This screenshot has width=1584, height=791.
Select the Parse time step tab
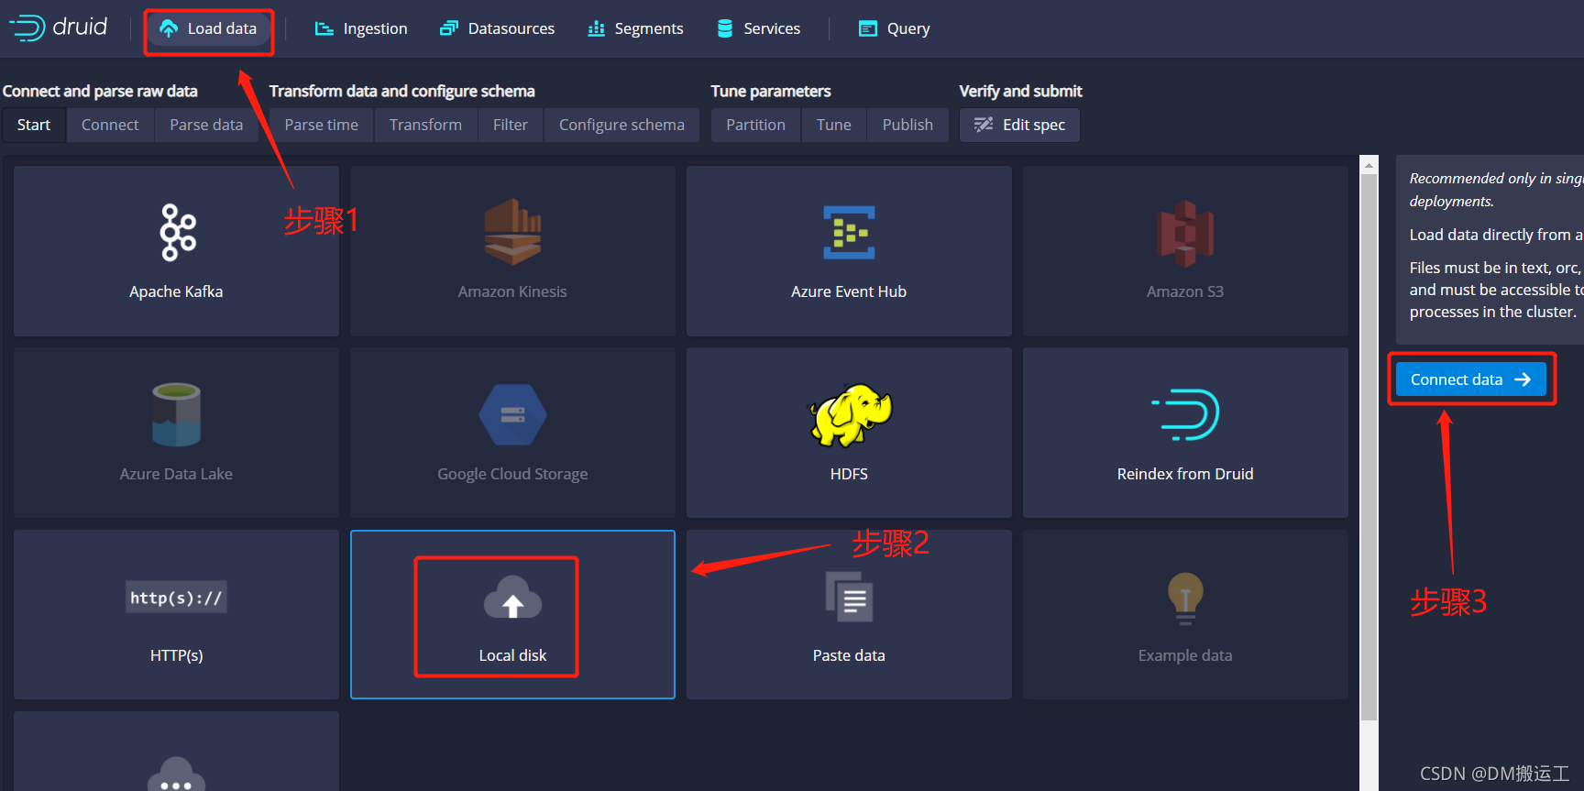click(x=322, y=125)
